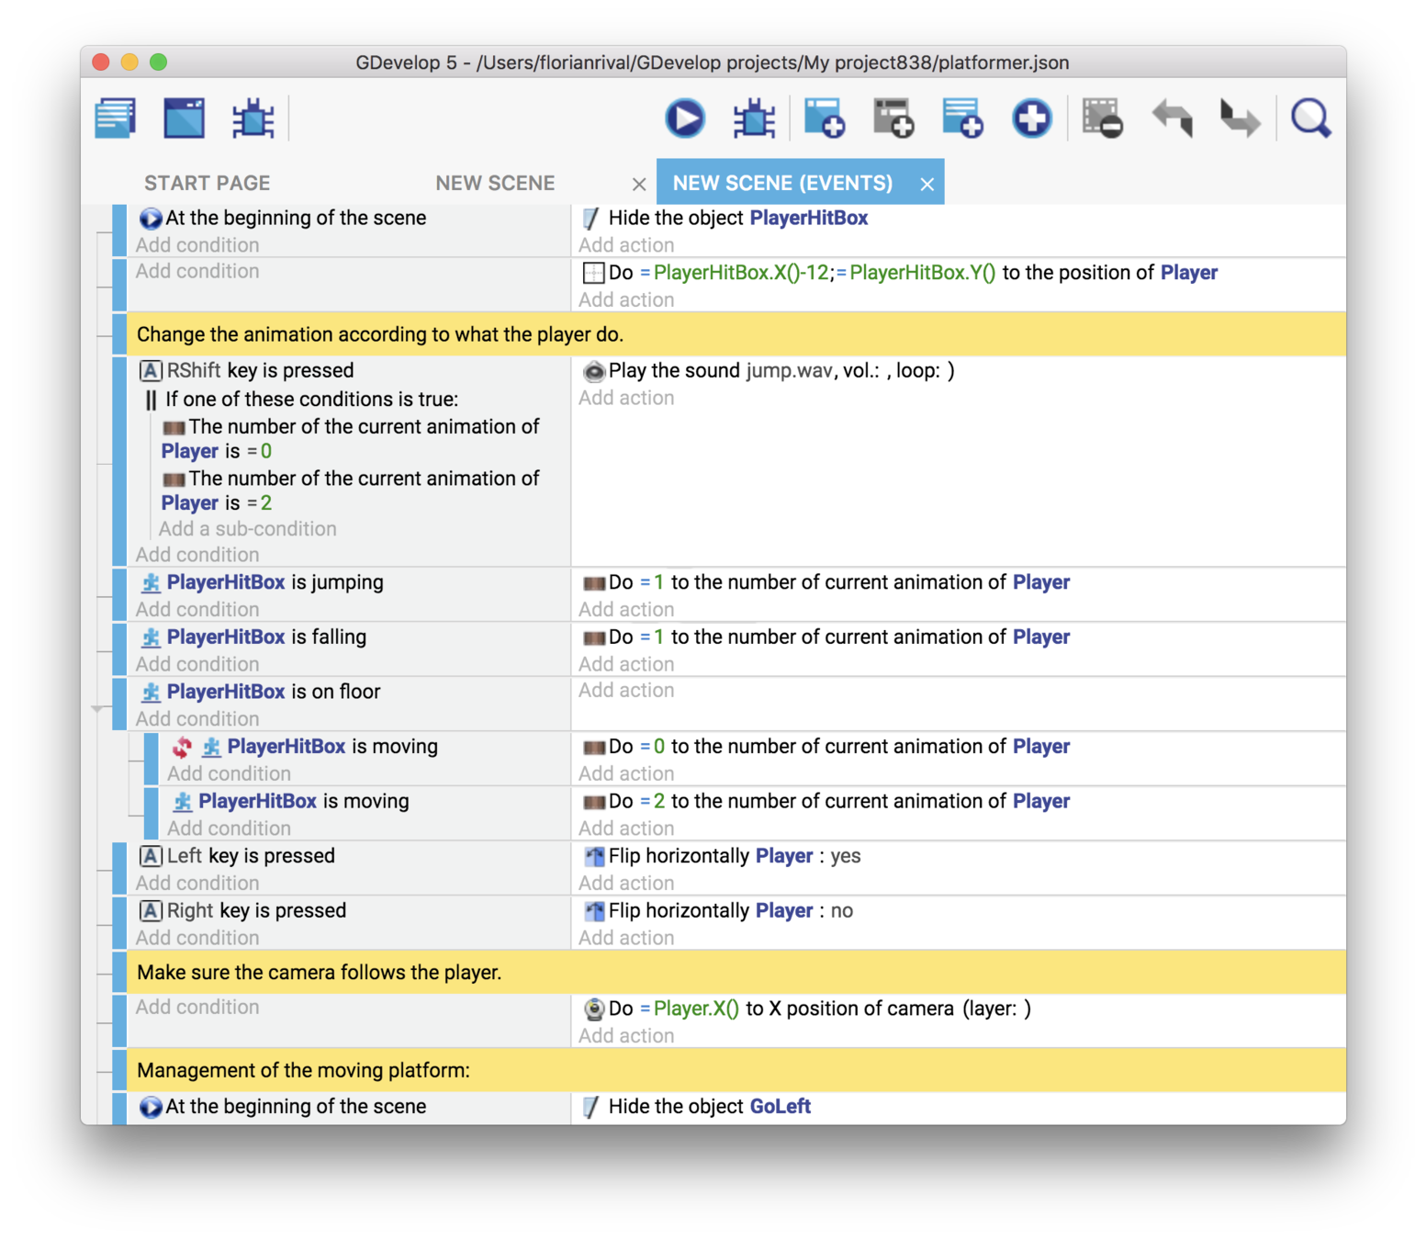The image size is (1427, 1240).
Task: Click scene-start icon on the Hide GoLeft event
Action: (151, 1107)
